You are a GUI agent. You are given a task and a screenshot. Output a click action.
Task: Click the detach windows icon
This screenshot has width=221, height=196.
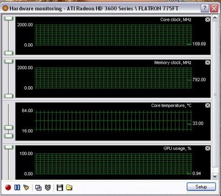(38, 188)
